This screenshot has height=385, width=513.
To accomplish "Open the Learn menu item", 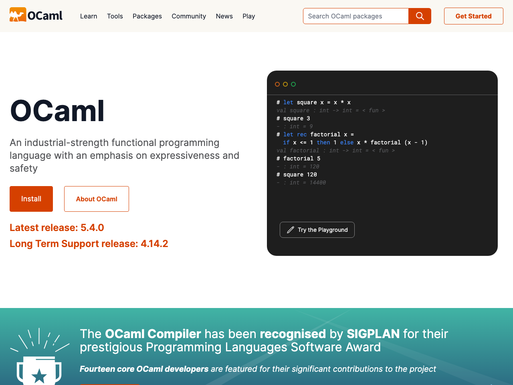I will pos(88,16).
